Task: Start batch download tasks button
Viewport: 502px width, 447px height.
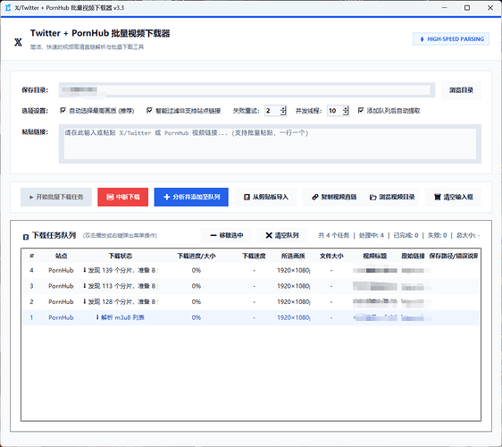Action: pos(56,197)
